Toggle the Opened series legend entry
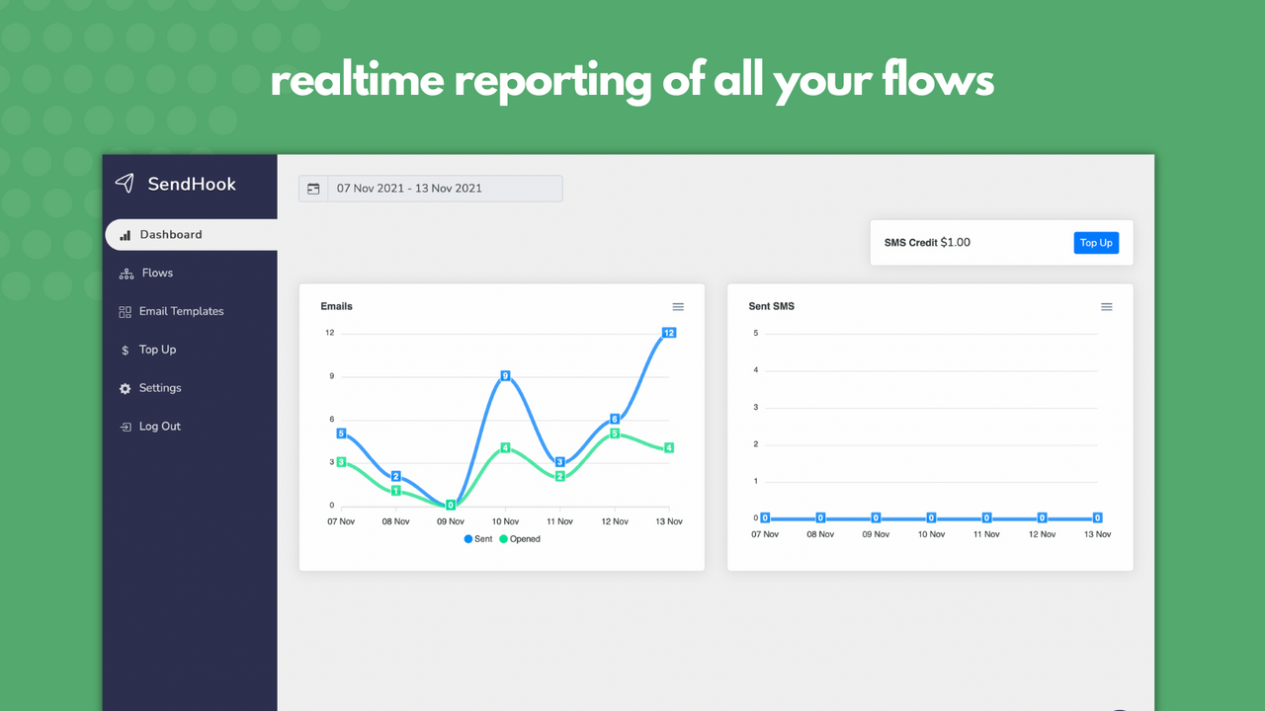 [x=520, y=539]
